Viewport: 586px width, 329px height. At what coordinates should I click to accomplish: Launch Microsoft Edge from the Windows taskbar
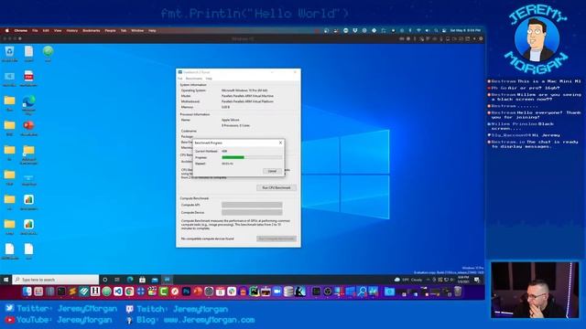coord(130,280)
